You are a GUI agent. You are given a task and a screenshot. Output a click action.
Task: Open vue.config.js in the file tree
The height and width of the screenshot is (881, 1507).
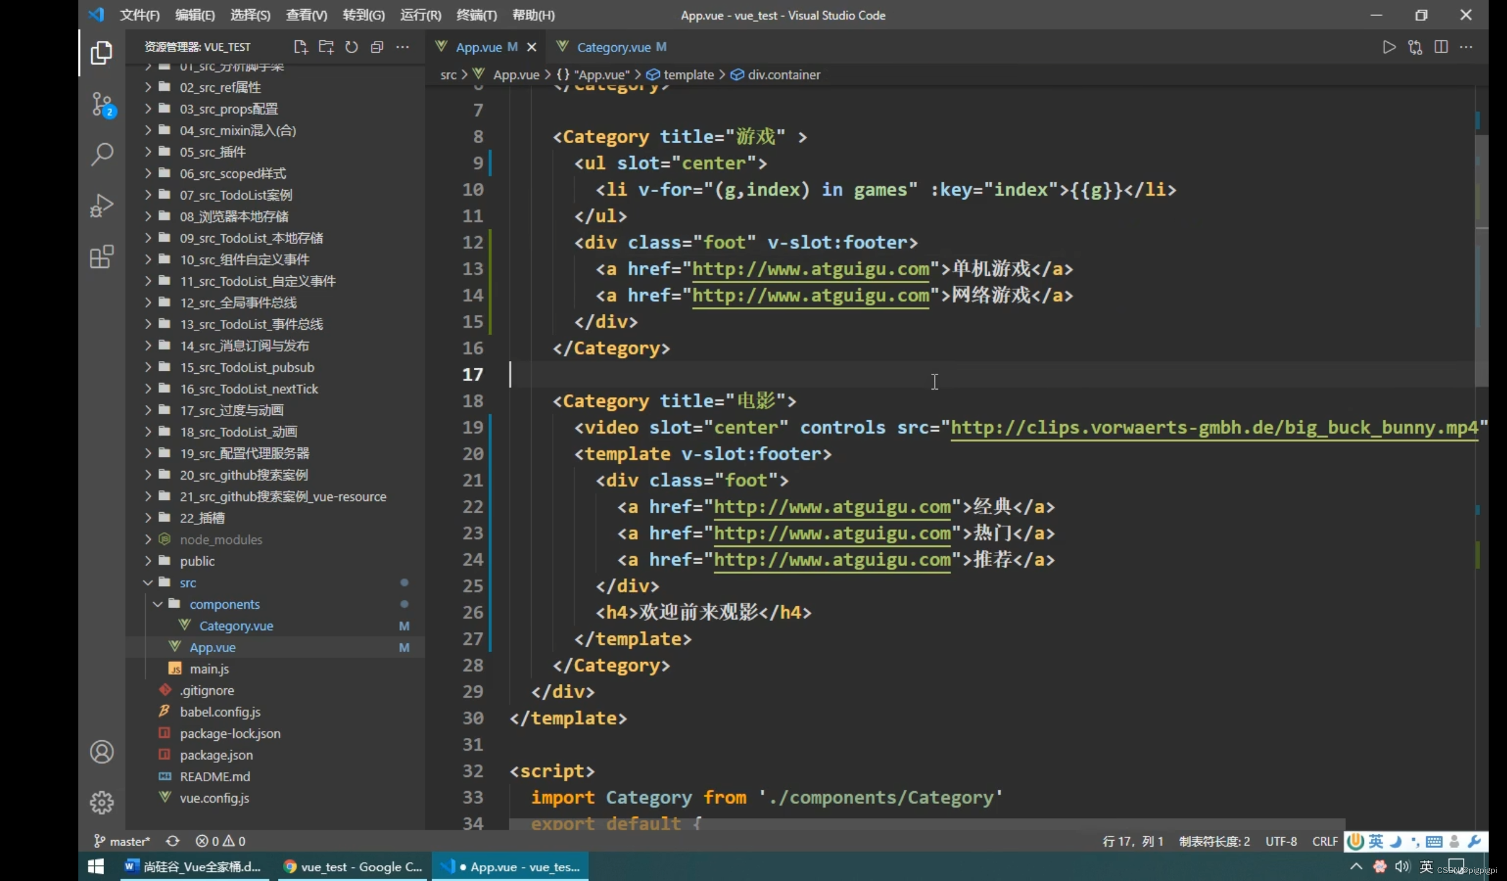click(x=275, y=798)
